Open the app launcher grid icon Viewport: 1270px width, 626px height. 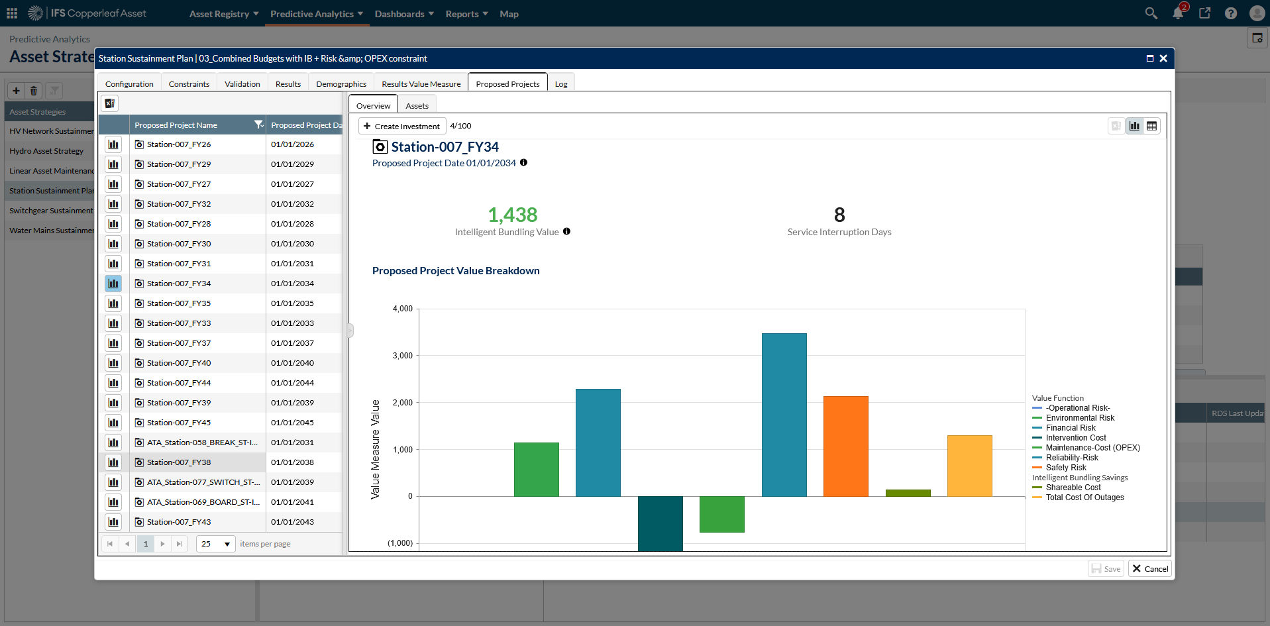tap(12, 13)
